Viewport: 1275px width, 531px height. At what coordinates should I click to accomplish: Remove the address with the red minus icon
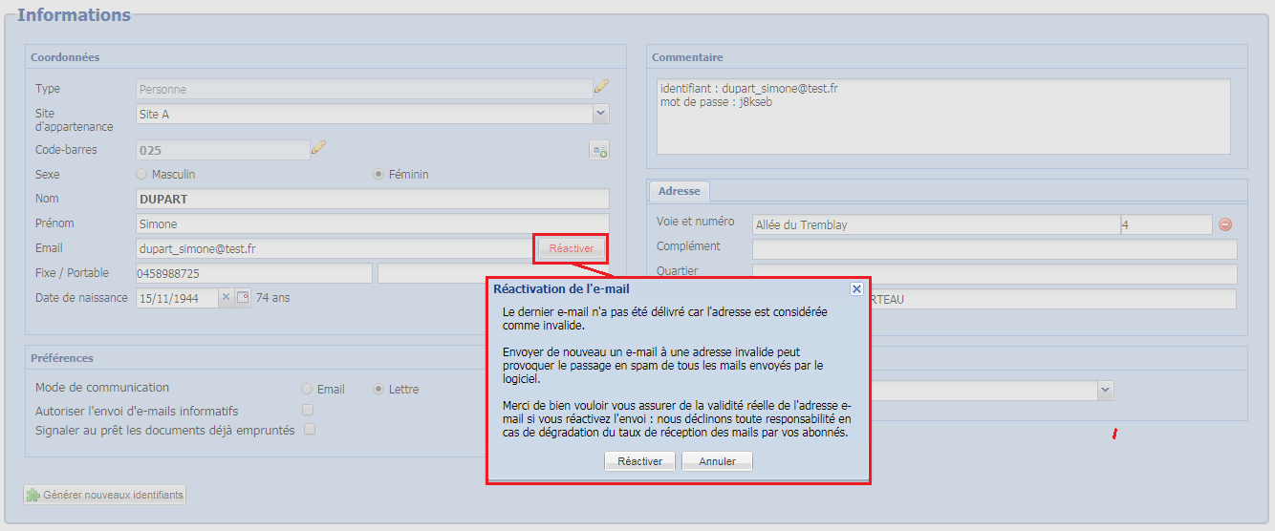point(1225,225)
